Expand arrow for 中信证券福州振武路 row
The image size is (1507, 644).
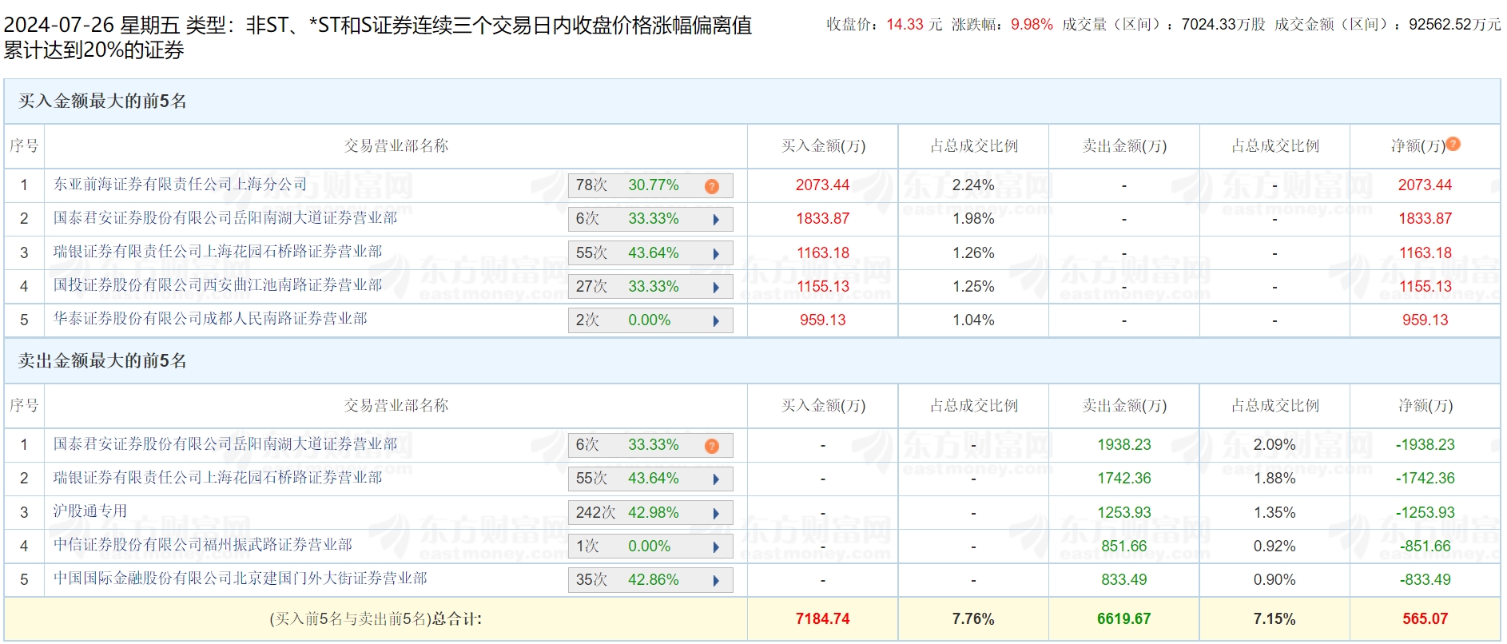pos(716,547)
